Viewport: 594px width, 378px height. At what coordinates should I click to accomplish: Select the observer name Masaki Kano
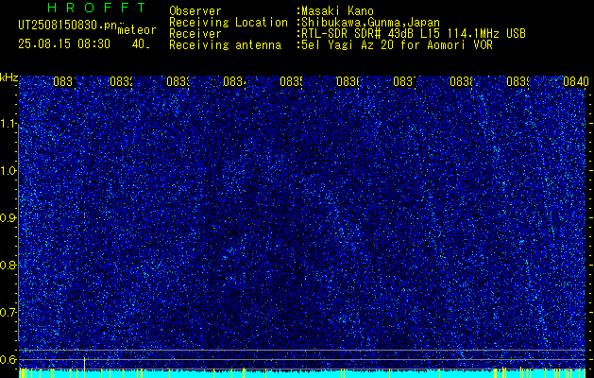click(x=337, y=10)
